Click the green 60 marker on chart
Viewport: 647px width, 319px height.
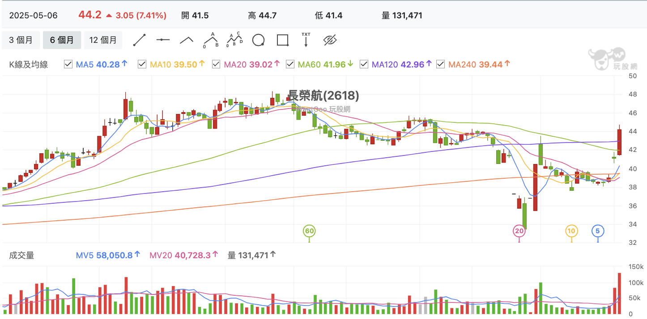point(309,231)
